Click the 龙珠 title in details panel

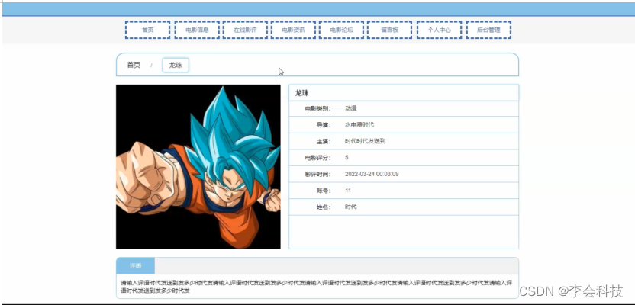[x=302, y=93]
